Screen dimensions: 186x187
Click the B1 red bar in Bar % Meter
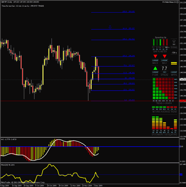click(x=167, y=42)
